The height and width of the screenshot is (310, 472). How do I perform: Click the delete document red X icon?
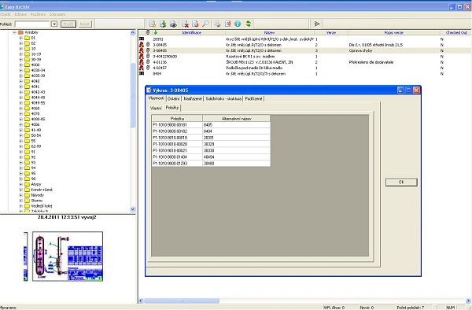tap(185, 24)
